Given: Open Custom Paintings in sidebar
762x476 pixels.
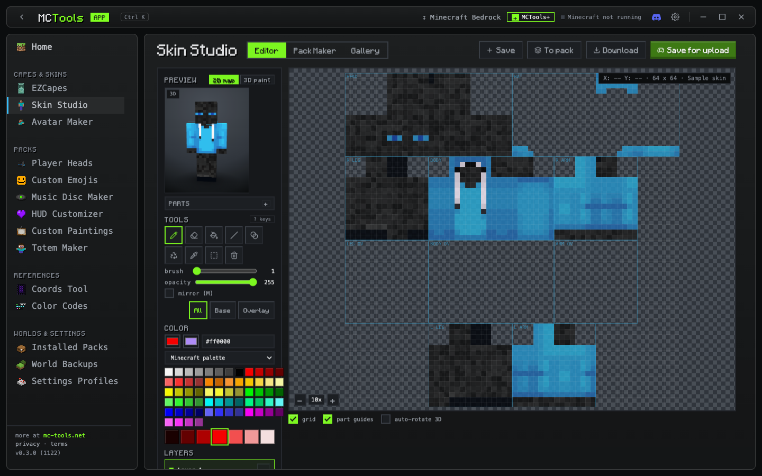Looking at the screenshot, I should tap(66, 231).
